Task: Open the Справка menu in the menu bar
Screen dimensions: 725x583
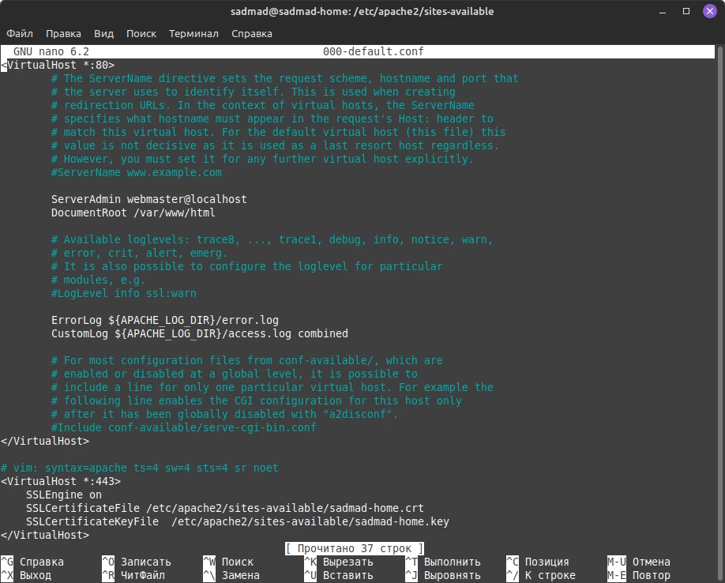Action: click(x=251, y=34)
